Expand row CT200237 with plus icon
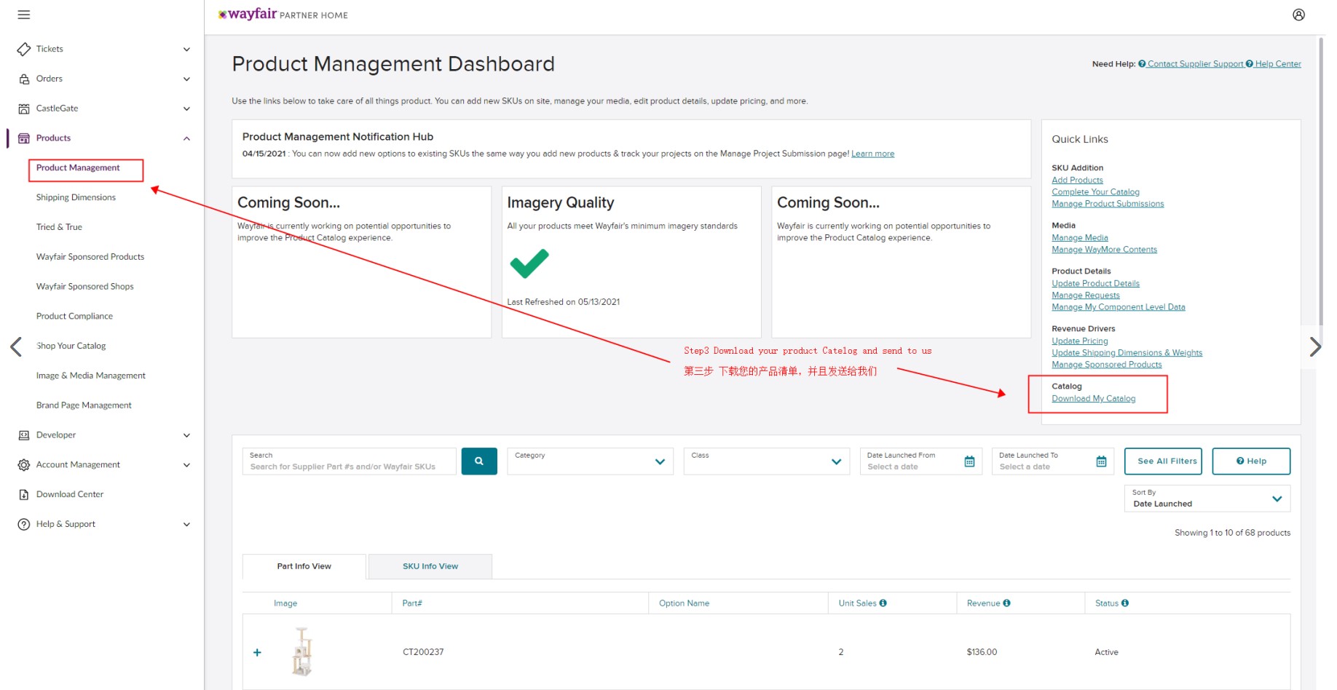Image resolution: width=1337 pixels, height=690 pixels. pos(257,652)
